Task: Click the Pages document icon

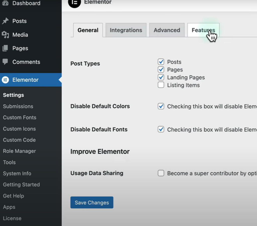Action: point(5,48)
